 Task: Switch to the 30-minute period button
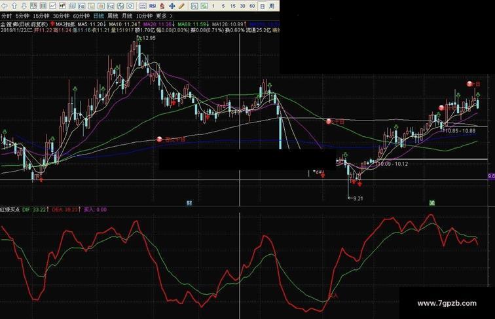coord(242,6)
